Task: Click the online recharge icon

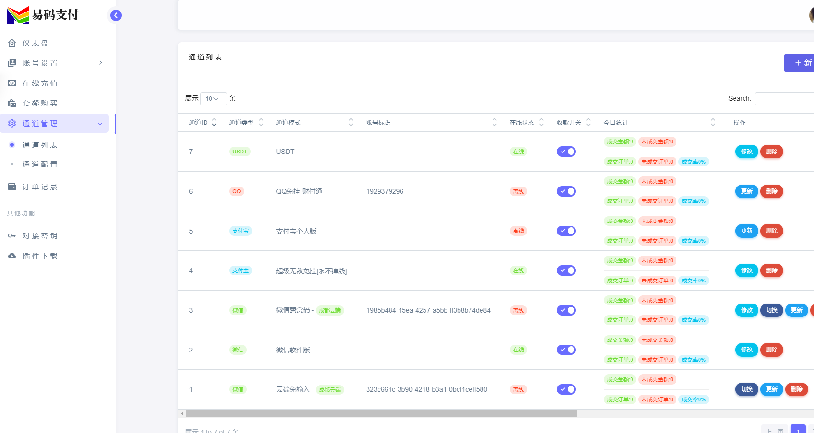Action: (x=12, y=83)
